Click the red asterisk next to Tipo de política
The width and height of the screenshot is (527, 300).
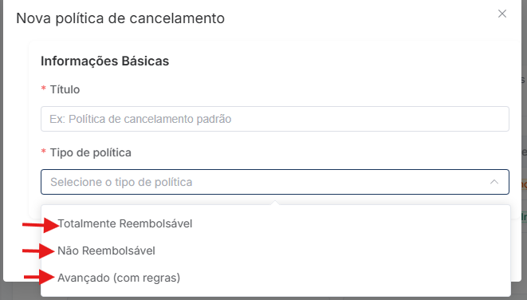(43, 152)
